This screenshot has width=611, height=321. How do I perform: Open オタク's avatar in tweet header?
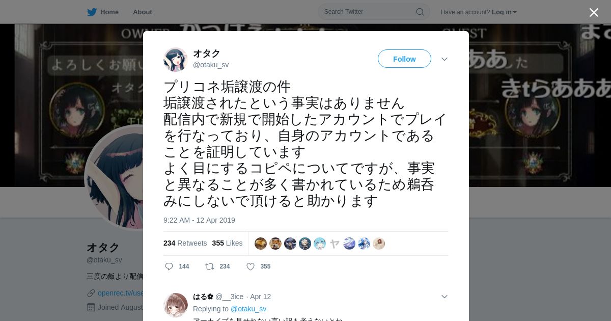click(x=176, y=60)
